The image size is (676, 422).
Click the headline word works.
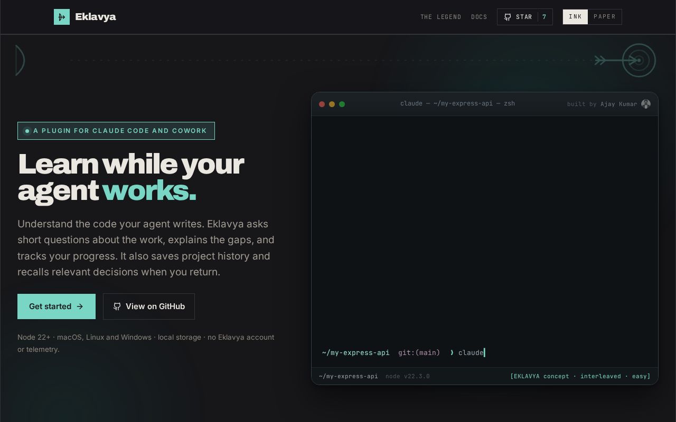pos(149,190)
